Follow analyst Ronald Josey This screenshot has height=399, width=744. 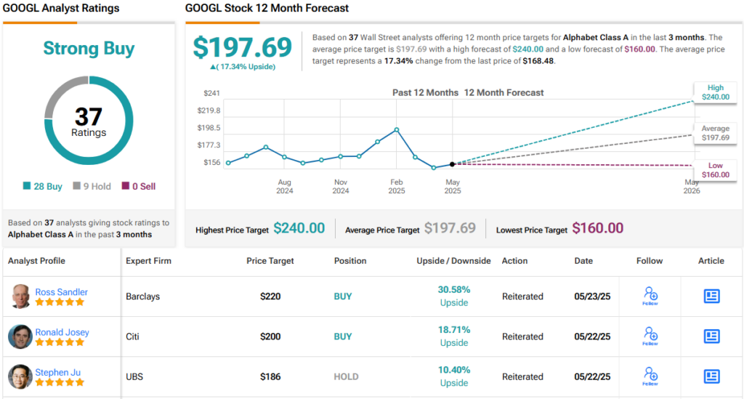650,336
